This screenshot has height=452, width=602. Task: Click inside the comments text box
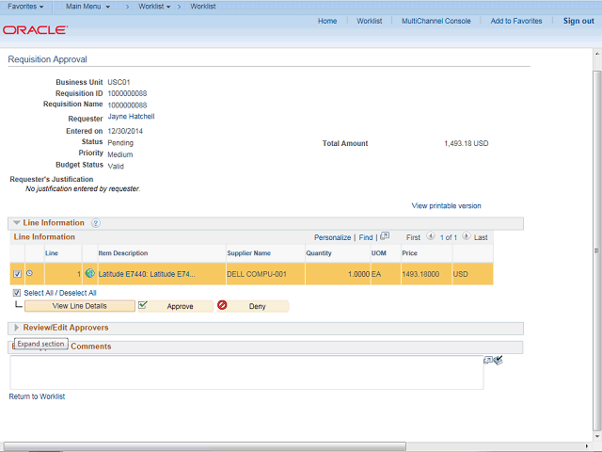[x=245, y=372]
